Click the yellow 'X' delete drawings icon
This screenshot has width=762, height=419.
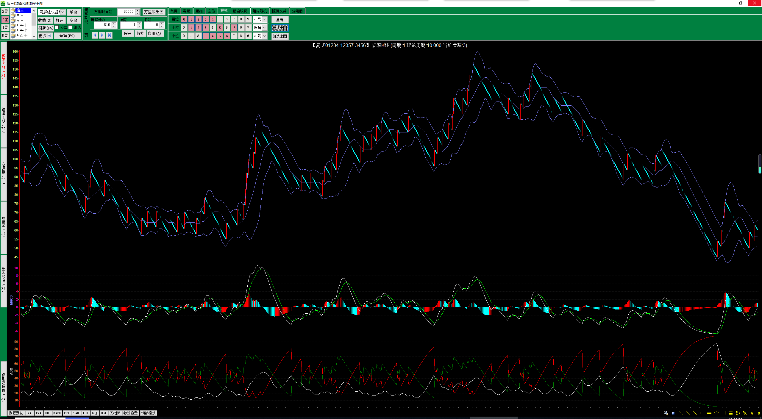pos(759,413)
